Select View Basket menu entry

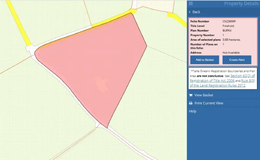click(204, 95)
